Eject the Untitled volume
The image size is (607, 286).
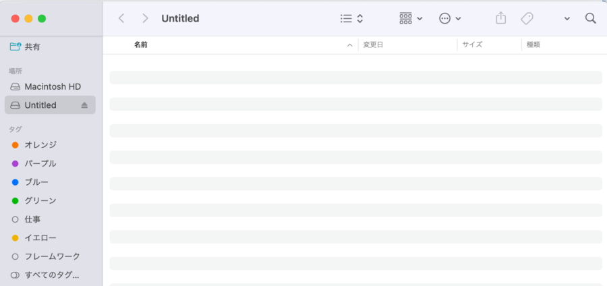pyautogui.click(x=84, y=105)
